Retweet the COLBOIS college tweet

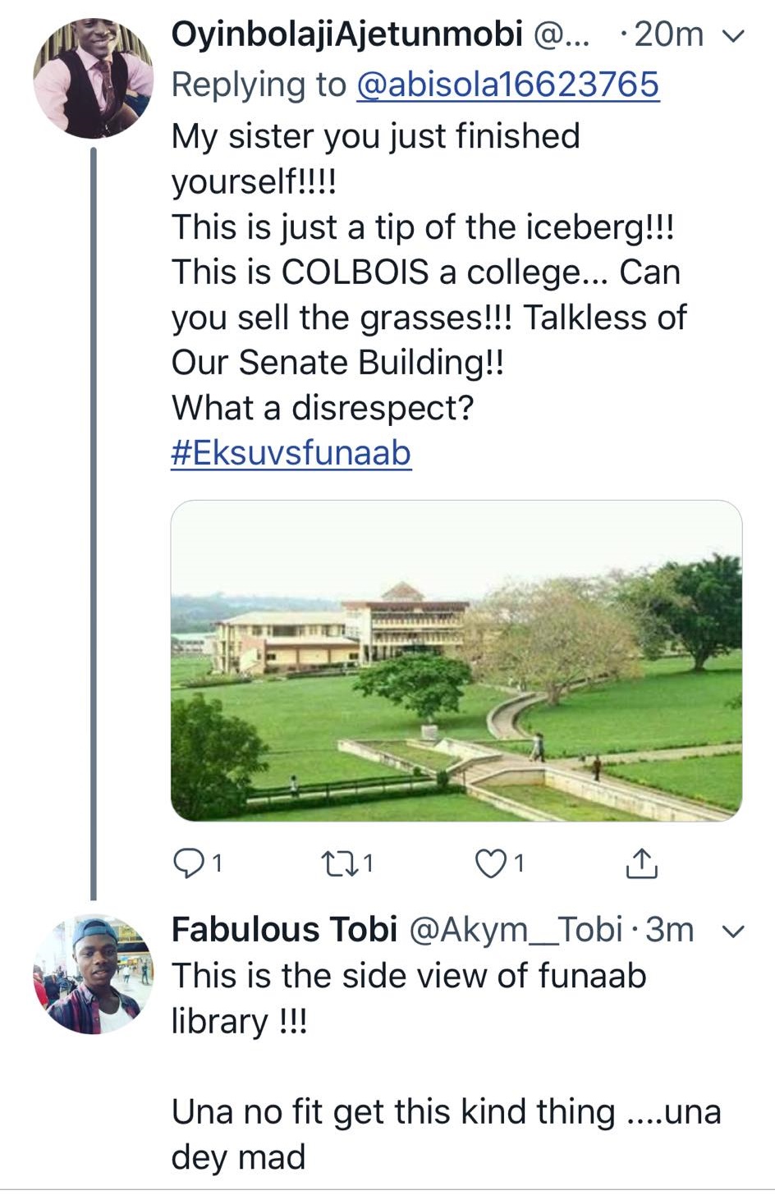pos(336,863)
